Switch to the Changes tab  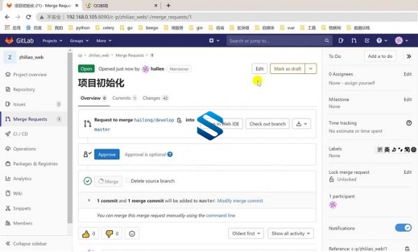click(x=156, y=98)
